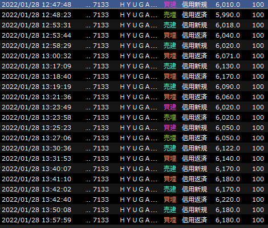Select the timestamp 2022/01/28 13:23:49
268x228 pixels.
(36, 107)
